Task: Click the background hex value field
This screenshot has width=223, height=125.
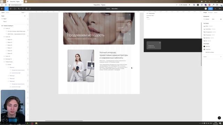Action: click(207, 19)
